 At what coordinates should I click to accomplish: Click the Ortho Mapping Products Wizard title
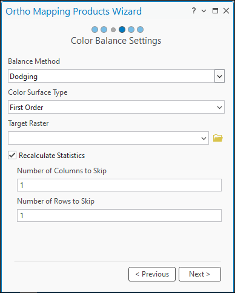coord(73,12)
